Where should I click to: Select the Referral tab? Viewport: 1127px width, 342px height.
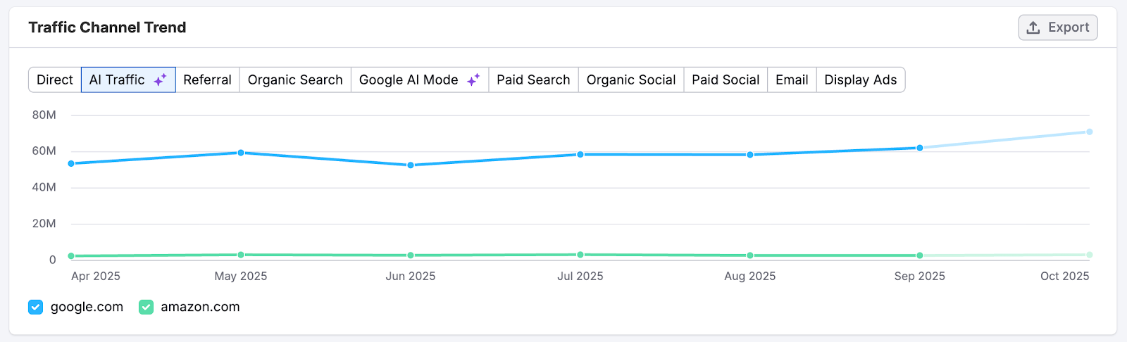click(x=207, y=80)
